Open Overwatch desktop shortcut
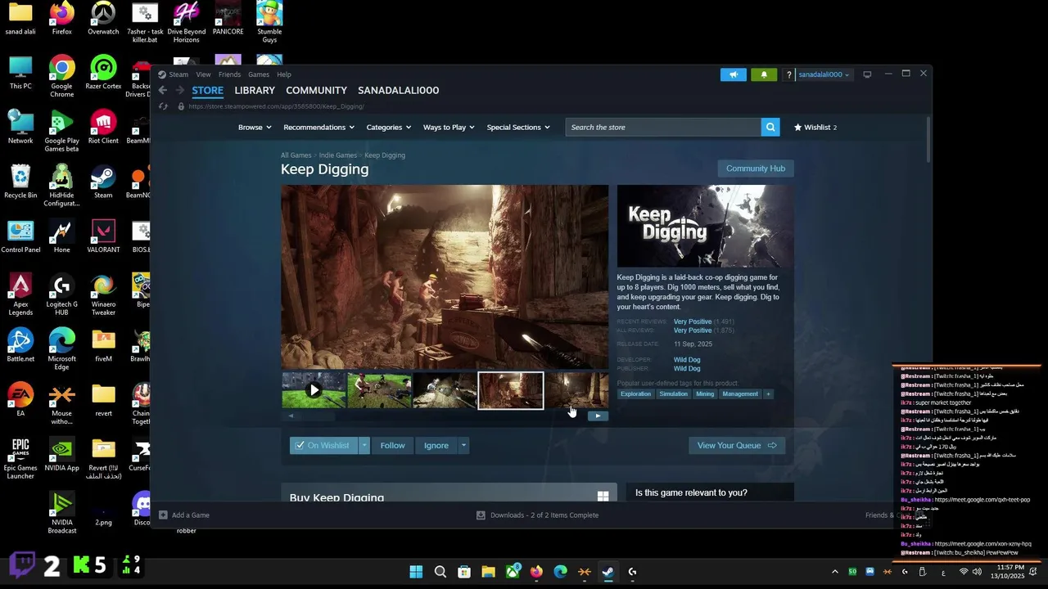1048x589 pixels. 103,20
